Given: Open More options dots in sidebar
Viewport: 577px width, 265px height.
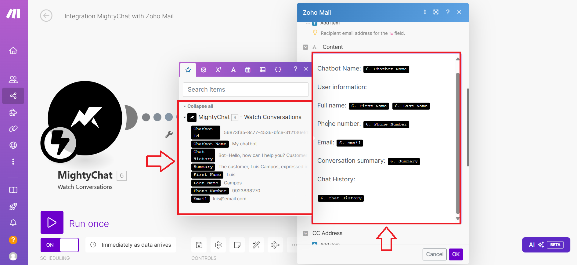Looking at the screenshot, I should 13,162.
